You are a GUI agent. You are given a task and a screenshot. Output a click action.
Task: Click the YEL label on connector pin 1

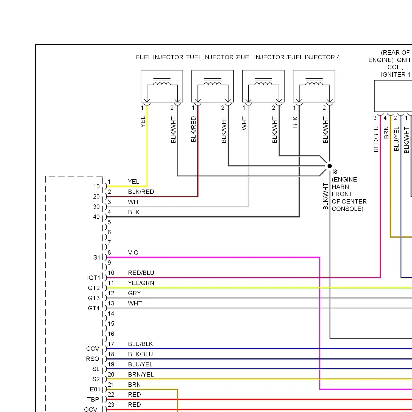pos(133,182)
